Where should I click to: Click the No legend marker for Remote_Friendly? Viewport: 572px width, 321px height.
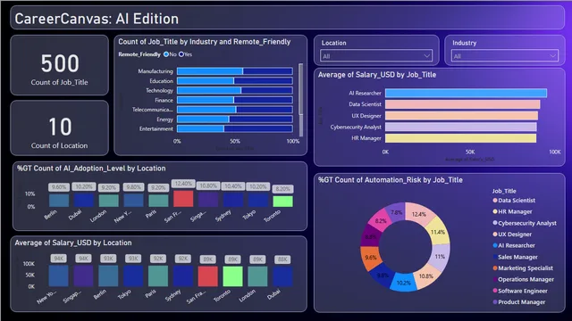point(166,54)
